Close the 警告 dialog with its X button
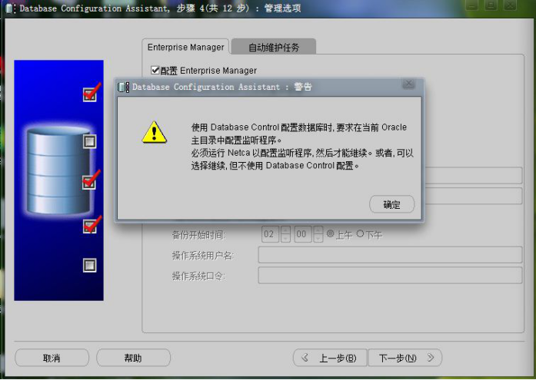 click(x=408, y=84)
